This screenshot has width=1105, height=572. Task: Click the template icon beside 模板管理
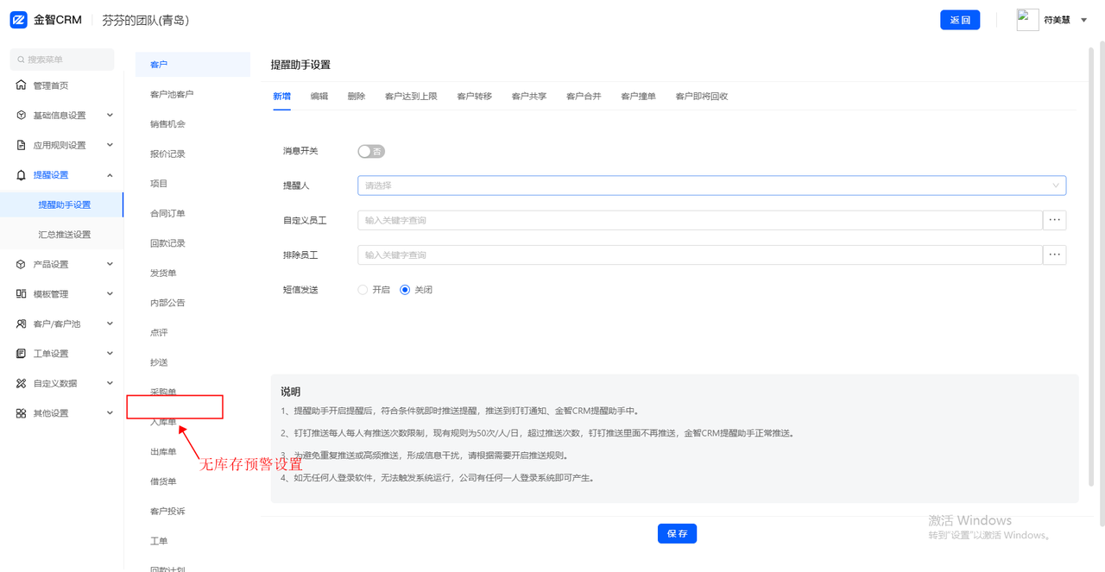22,294
